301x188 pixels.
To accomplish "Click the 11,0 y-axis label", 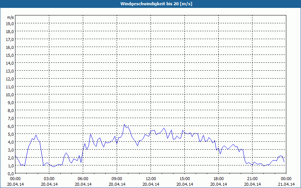I will 10,87.
